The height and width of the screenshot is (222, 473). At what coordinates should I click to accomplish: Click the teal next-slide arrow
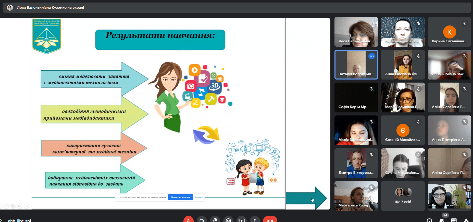(x=306, y=198)
